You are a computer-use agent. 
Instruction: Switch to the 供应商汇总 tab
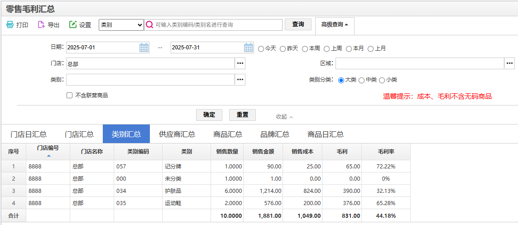coord(177,134)
